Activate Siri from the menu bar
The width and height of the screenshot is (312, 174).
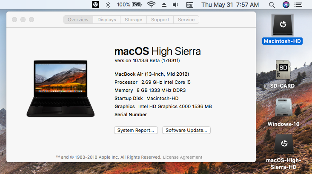(x=286, y=5)
